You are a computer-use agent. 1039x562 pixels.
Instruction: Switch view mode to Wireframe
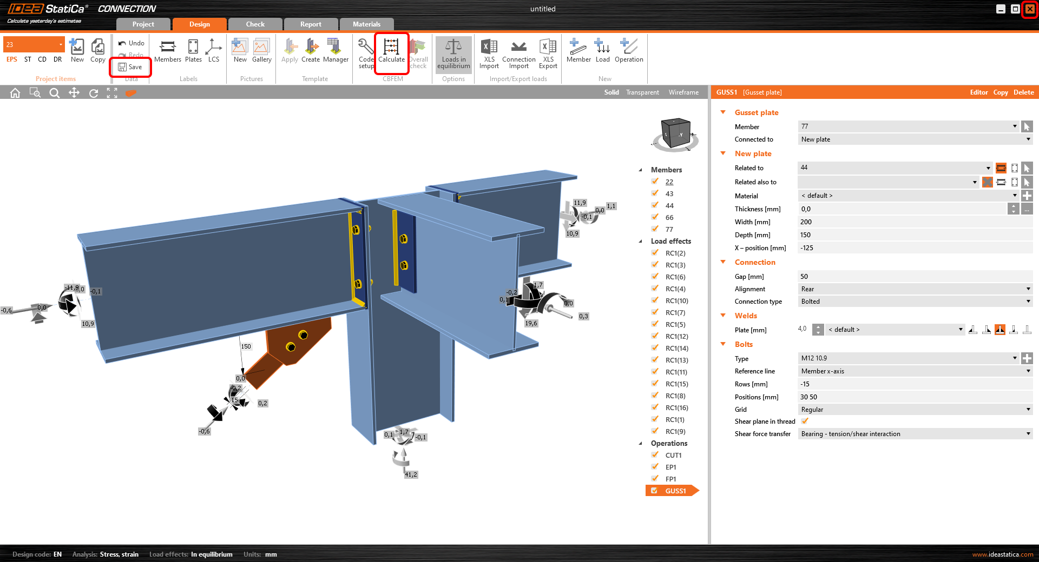683,92
